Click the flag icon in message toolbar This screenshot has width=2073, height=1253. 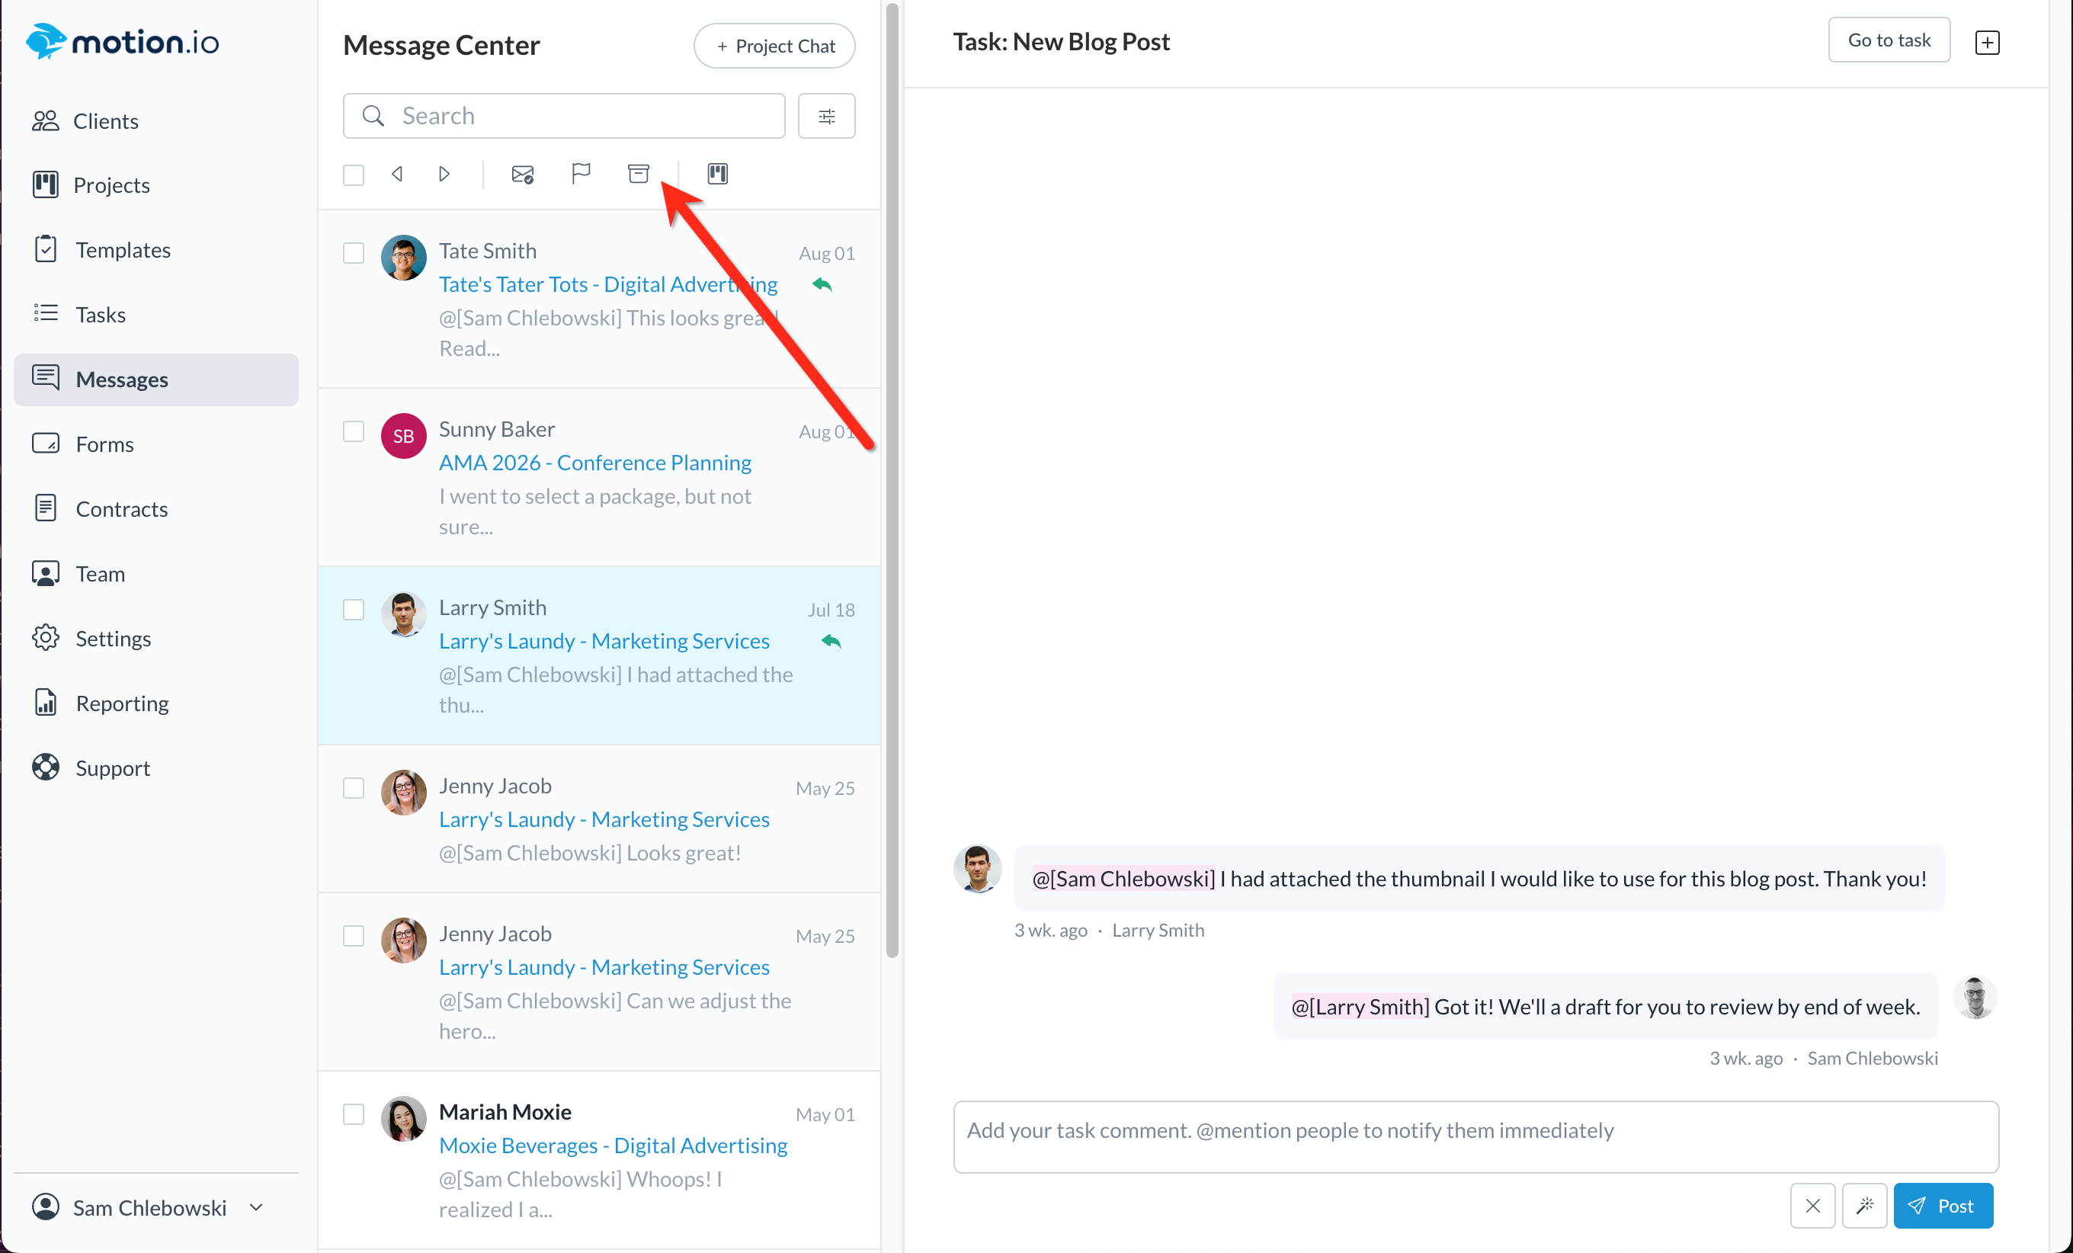coord(581,173)
